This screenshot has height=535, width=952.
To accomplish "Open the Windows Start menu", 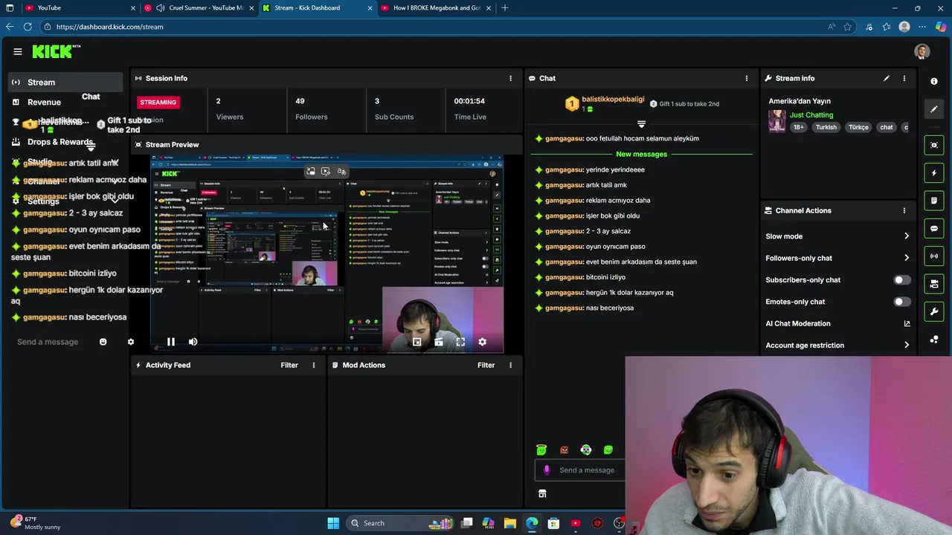I will (333, 523).
